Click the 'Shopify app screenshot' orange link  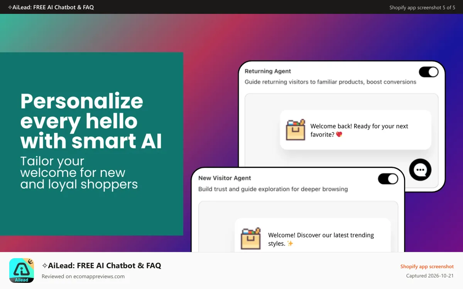coord(427,267)
